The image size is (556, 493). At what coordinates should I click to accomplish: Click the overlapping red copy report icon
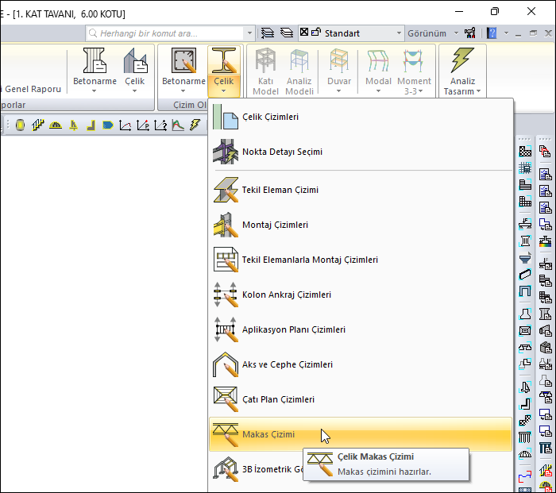pos(545,152)
